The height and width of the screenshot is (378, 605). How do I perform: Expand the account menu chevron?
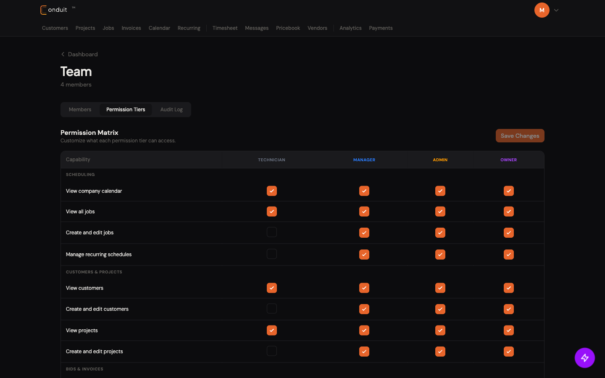click(556, 10)
